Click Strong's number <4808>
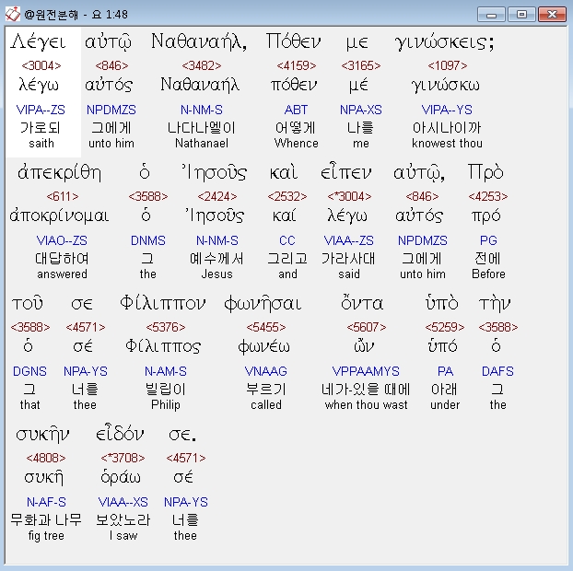The width and height of the screenshot is (573, 571). click(x=46, y=458)
